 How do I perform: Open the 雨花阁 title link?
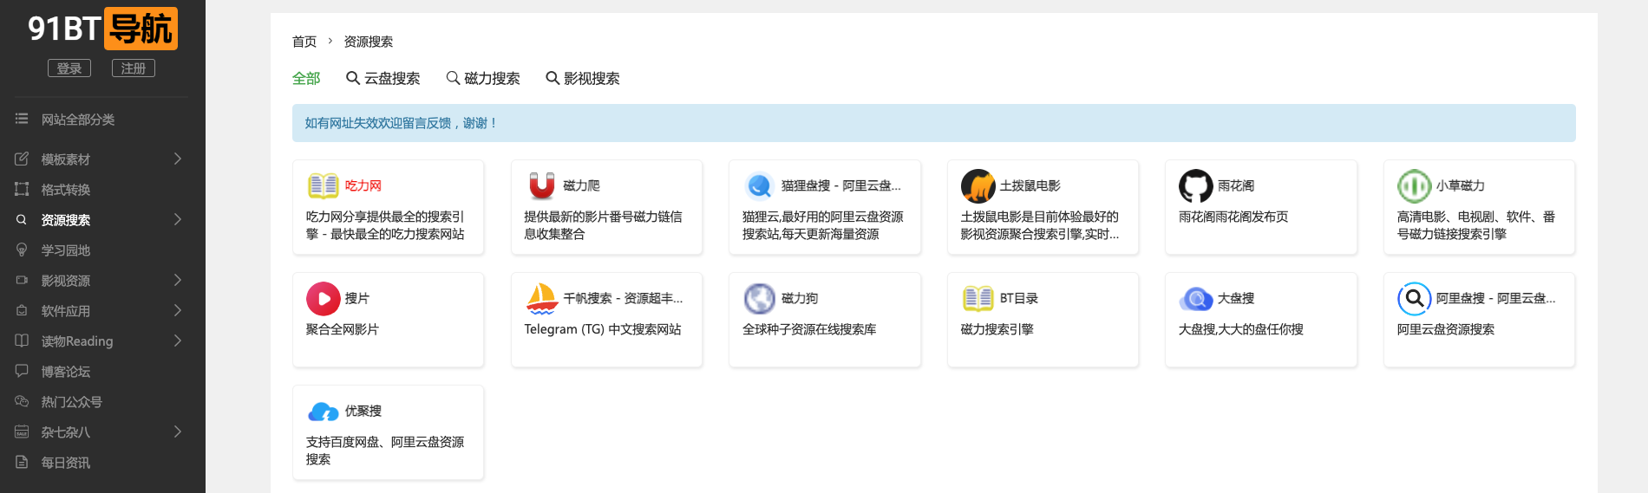pos(1236,185)
